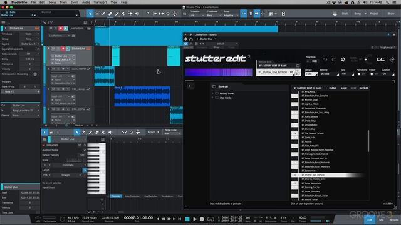Switch to the Velocity tab in editor
Image resolution: width=401 pixels, height=225 pixels.
(x=116, y=196)
